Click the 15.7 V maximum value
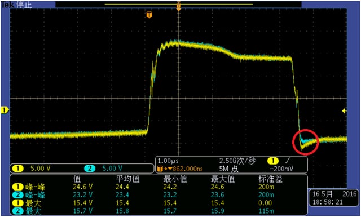This screenshot has height=217, width=361. click(x=83, y=211)
